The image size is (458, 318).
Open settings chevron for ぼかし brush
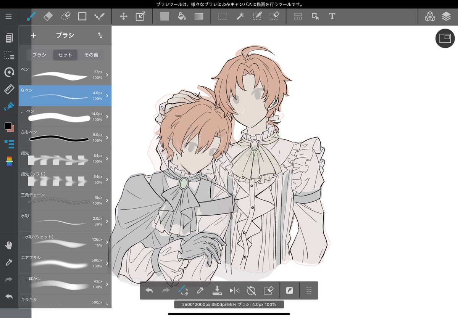(107, 284)
